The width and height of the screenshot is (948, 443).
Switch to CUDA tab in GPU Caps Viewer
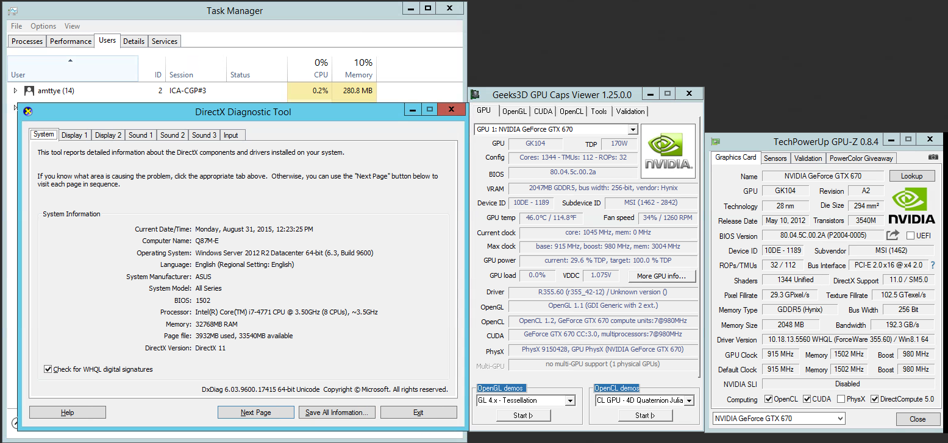543,112
